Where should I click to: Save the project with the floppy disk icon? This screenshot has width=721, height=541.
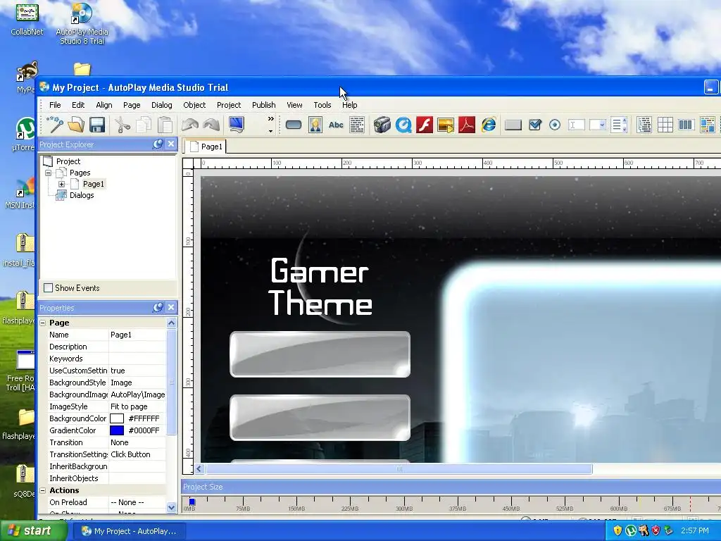[97, 125]
